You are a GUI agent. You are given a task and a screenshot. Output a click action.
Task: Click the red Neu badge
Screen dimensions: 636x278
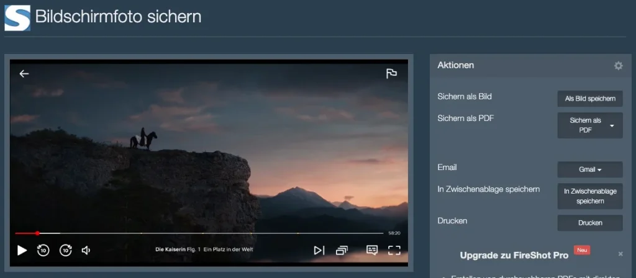point(582,250)
